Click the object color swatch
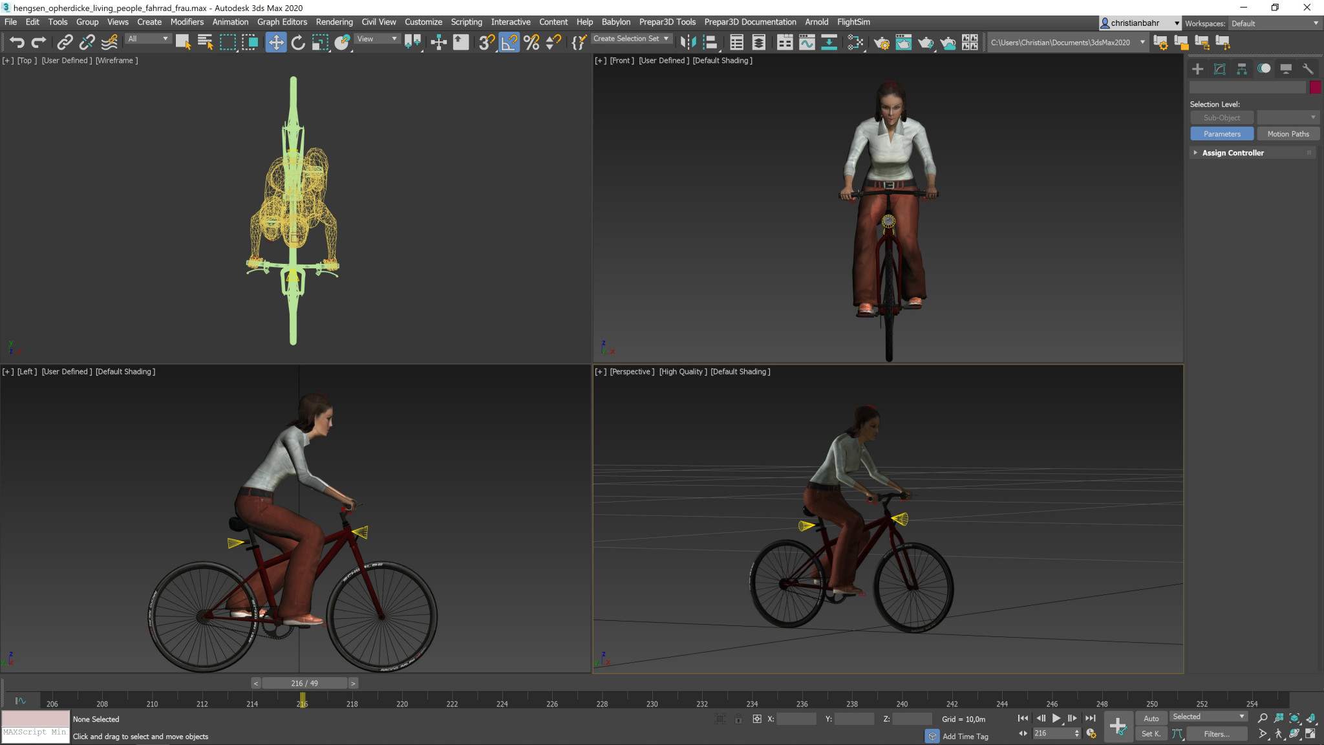The image size is (1324, 745). click(x=1315, y=87)
